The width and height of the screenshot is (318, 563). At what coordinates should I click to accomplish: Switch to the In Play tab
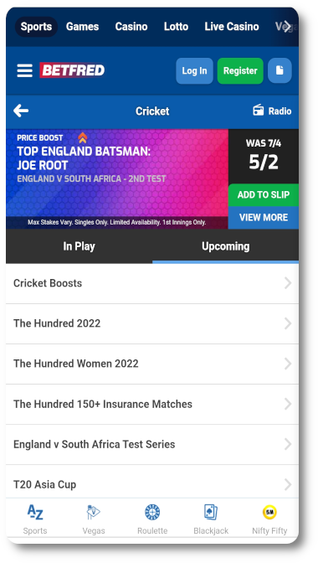(79, 246)
